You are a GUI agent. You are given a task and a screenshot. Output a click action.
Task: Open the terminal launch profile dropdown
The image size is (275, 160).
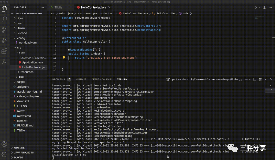point(250,79)
